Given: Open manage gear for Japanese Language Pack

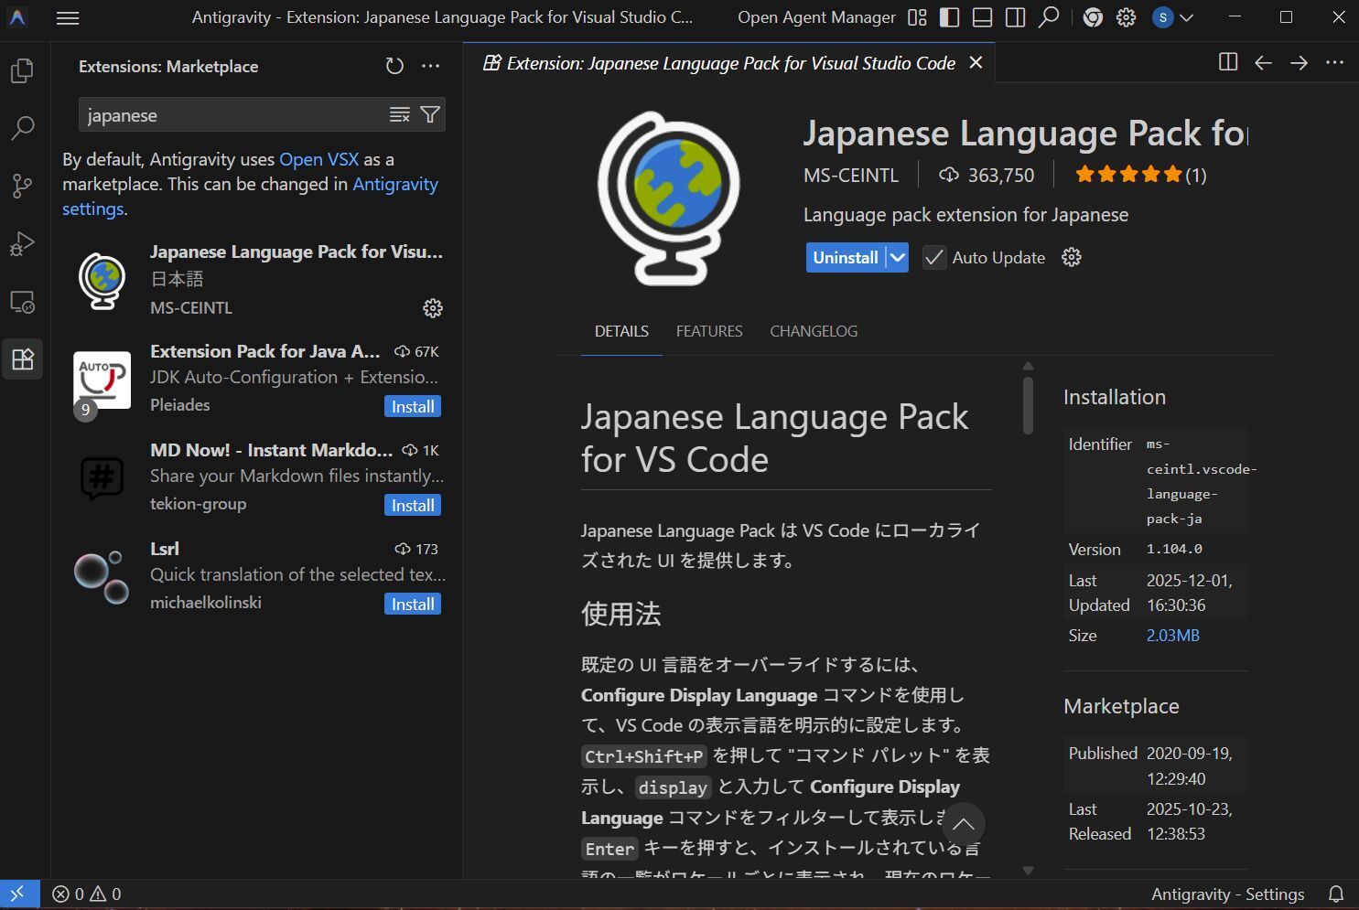Looking at the screenshot, I should 433,308.
